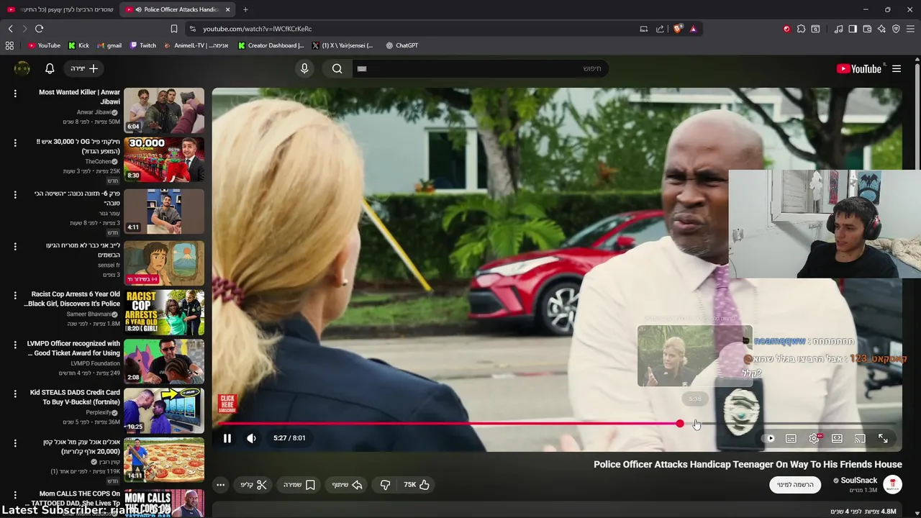Open the browser main menu
Screen dimensions: 921x518
tap(911, 29)
